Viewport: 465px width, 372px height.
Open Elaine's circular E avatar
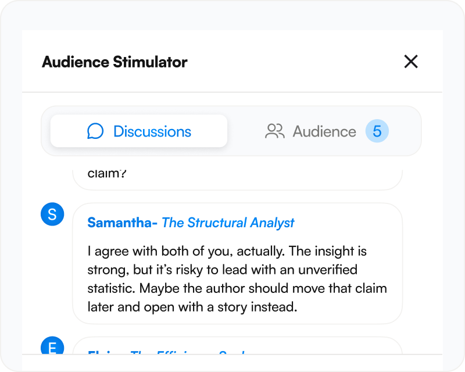tap(52, 347)
